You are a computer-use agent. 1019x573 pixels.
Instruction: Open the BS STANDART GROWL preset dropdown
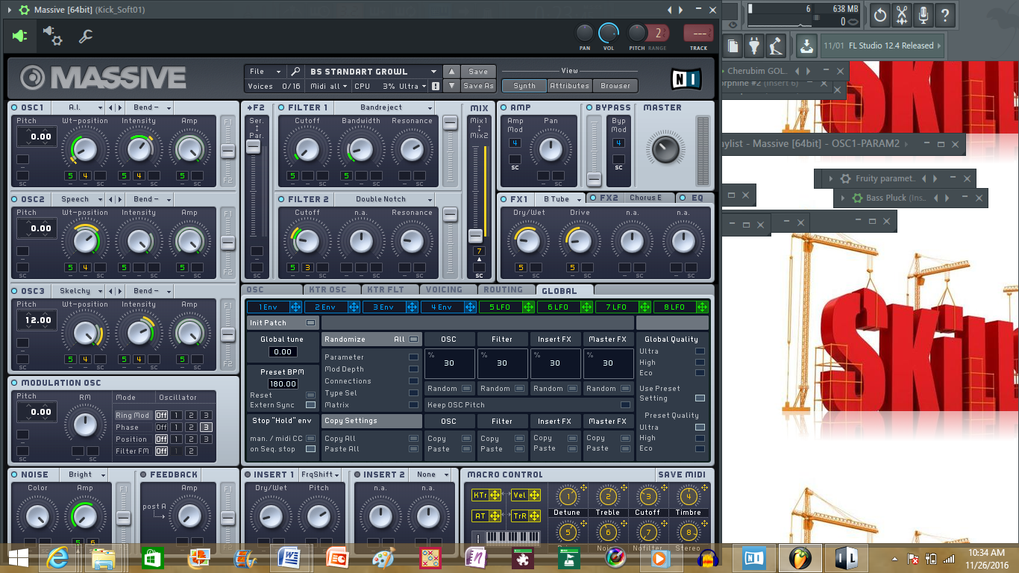click(x=373, y=72)
